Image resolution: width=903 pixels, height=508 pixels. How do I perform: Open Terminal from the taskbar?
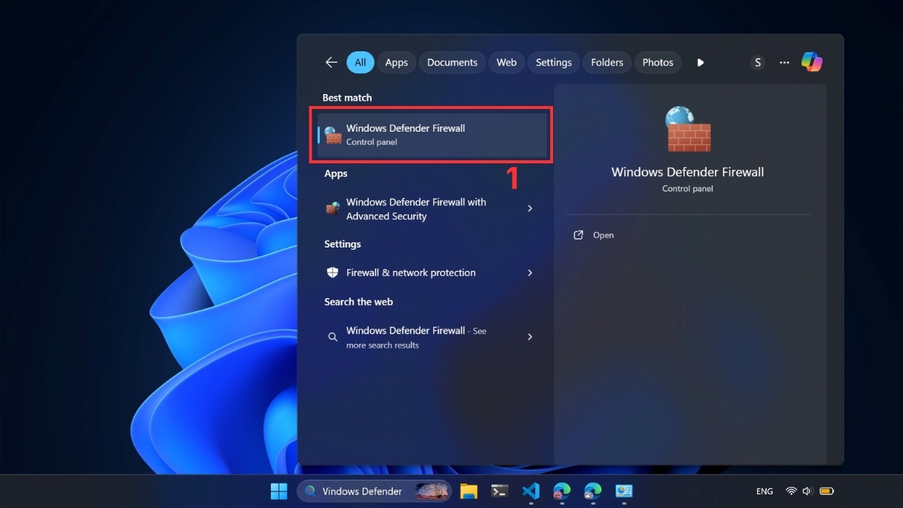coord(500,491)
